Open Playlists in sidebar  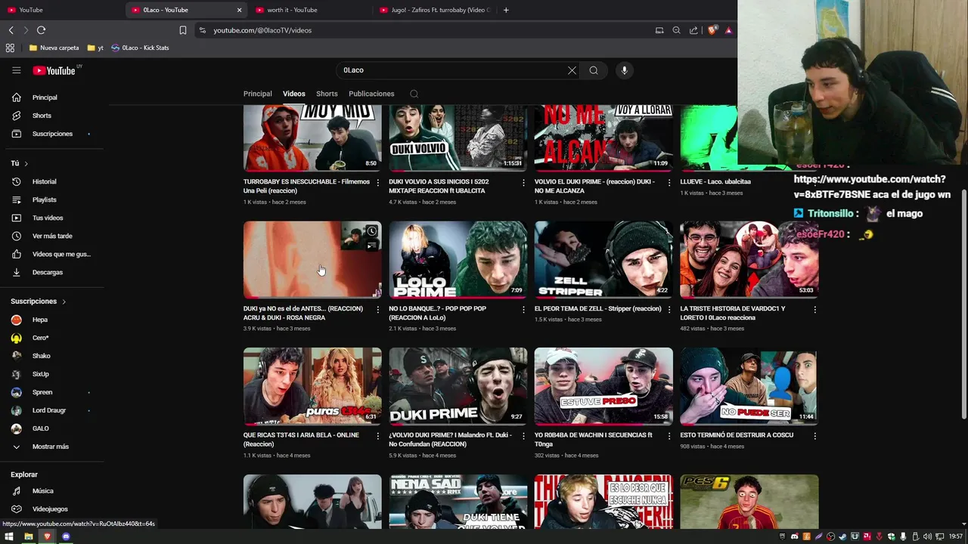point(44,199)
